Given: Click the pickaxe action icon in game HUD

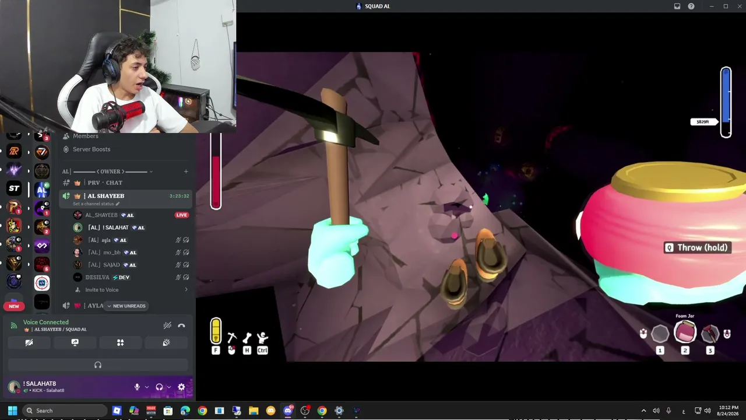Looking at the screenshot, I should pyautogui.click(x=231, y=338).
